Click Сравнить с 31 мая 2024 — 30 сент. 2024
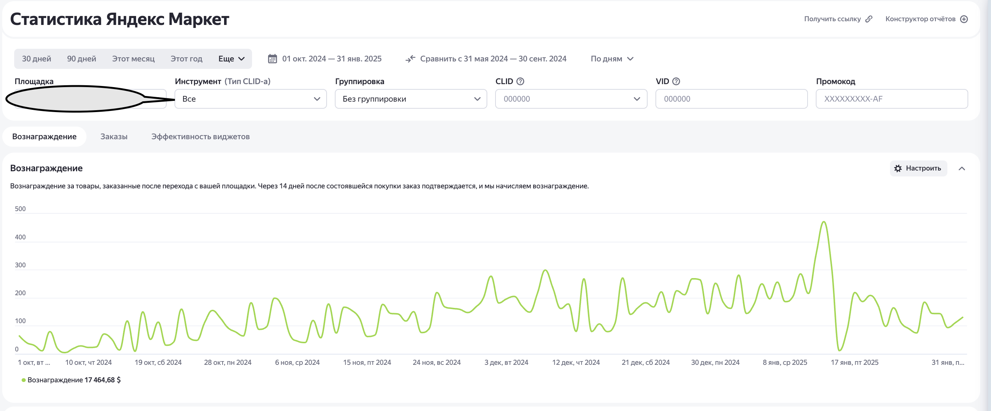 coord(493,59)
